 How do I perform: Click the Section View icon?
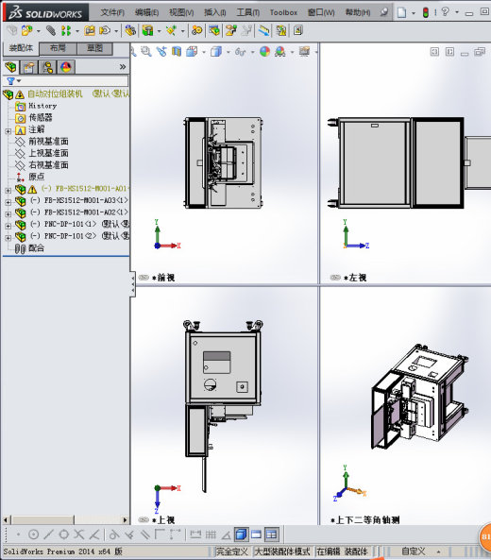[x=177, y=52]
